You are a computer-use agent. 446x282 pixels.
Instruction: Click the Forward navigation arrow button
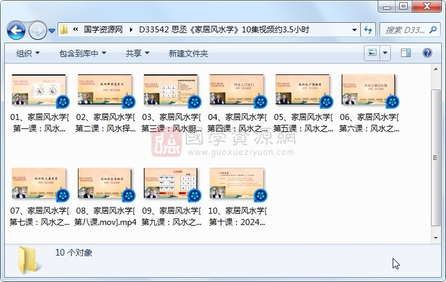pos(37,29)
